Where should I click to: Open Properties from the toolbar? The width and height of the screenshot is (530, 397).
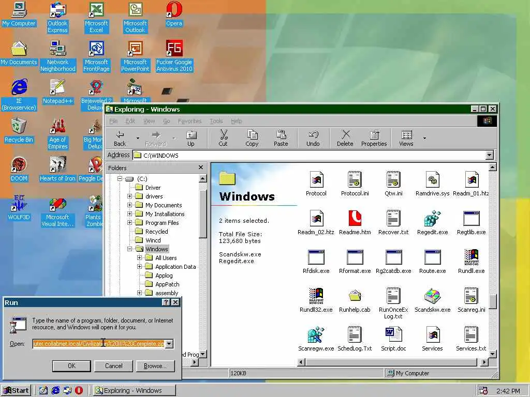tap(374, 138)
